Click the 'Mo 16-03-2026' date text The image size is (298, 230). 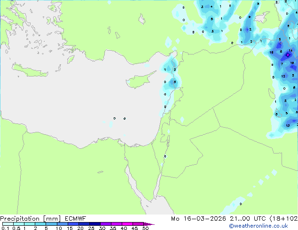[198, 219]
